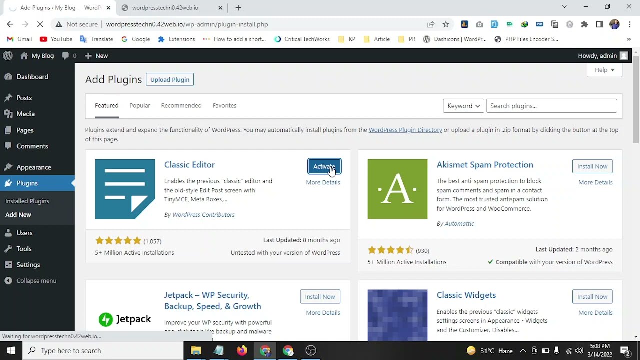The height and width of the screenshot is (360, 640).
Task: Click the Settings icon in sidebar
Action: click(x=8, y=265)
